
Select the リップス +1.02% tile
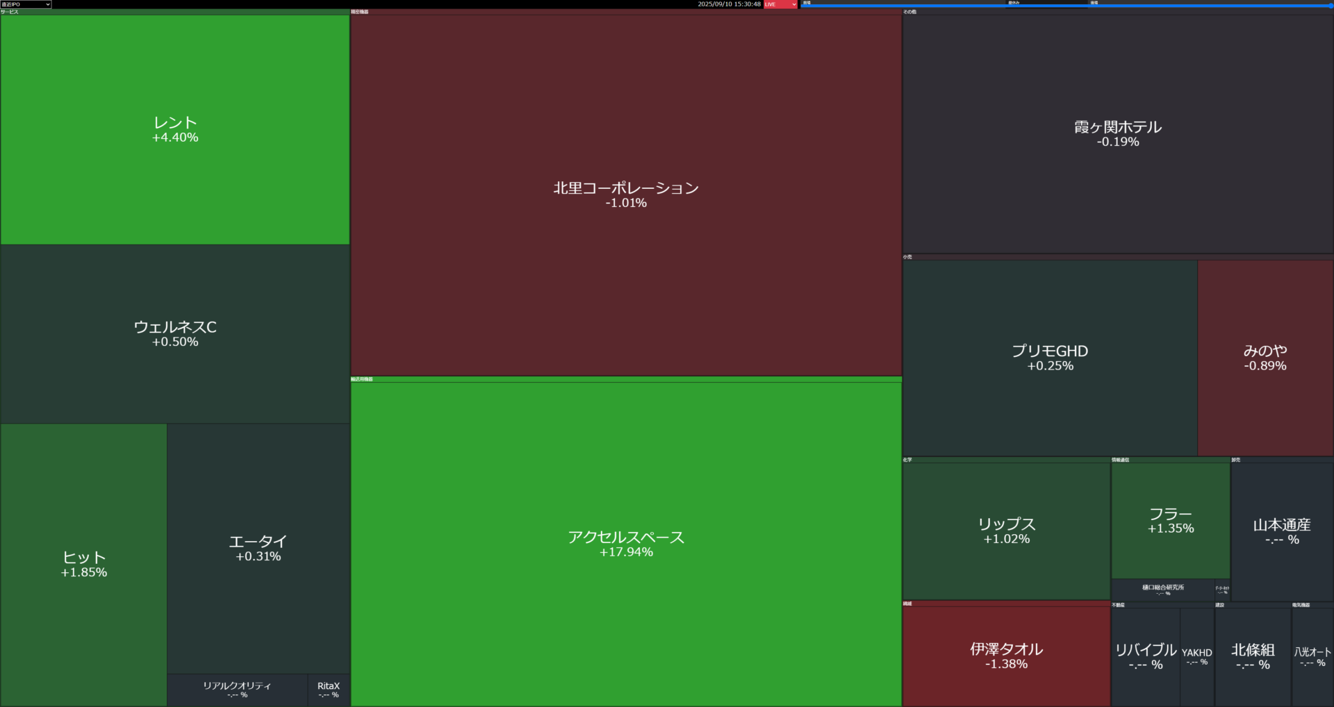point(1006,531)
